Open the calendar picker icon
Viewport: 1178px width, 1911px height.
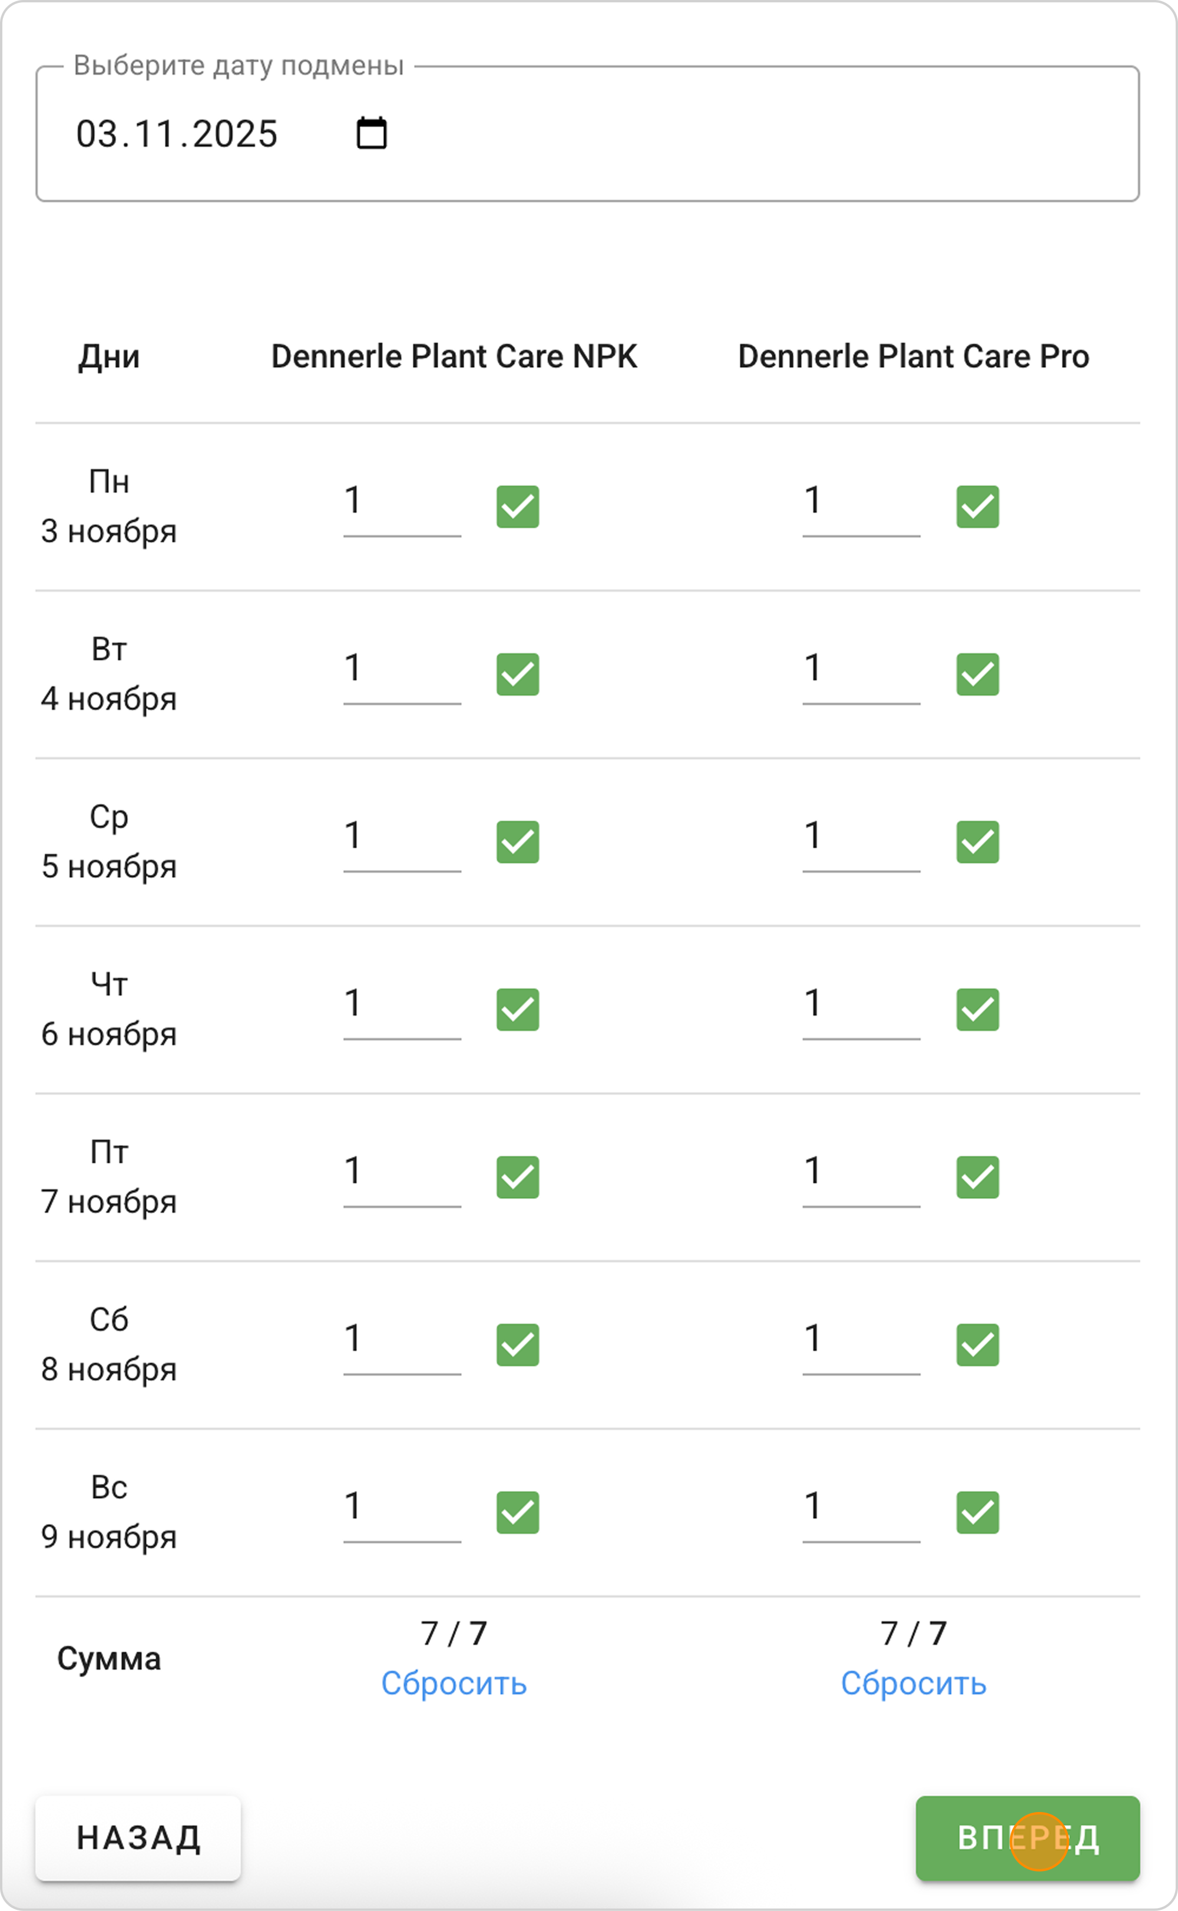point(372,133)
